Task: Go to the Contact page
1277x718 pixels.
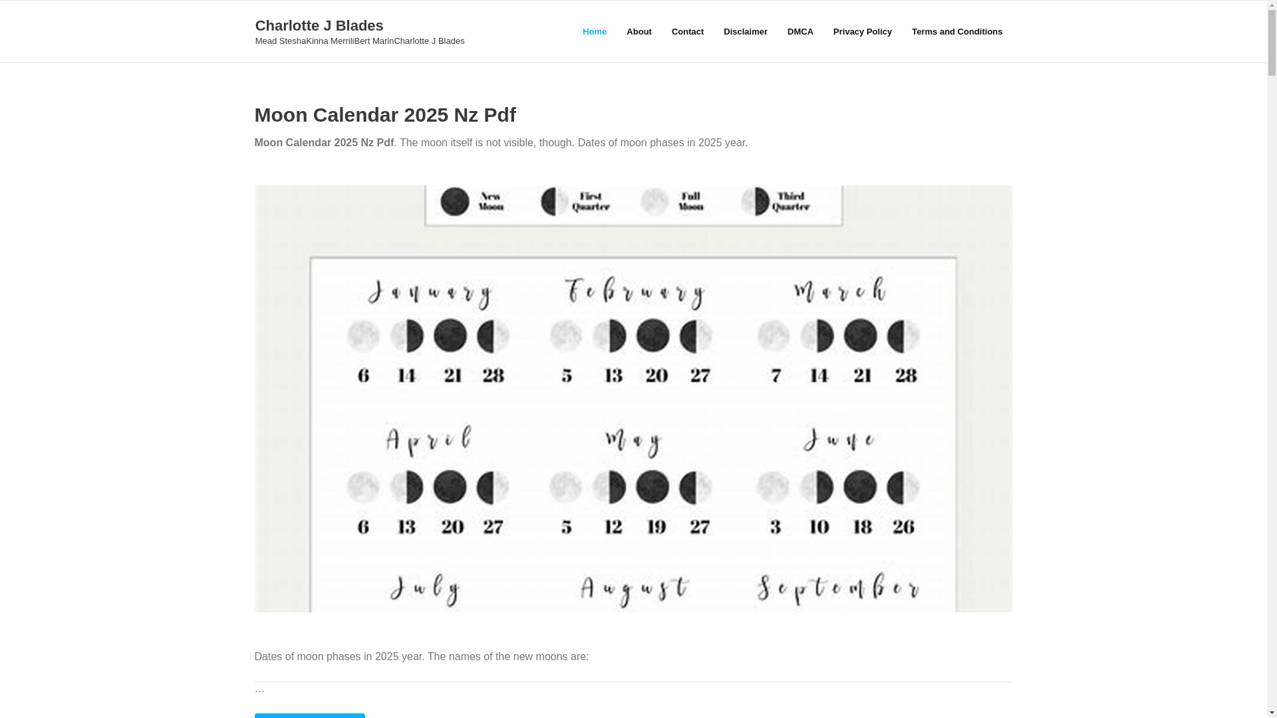Action: tap(687, 32)
